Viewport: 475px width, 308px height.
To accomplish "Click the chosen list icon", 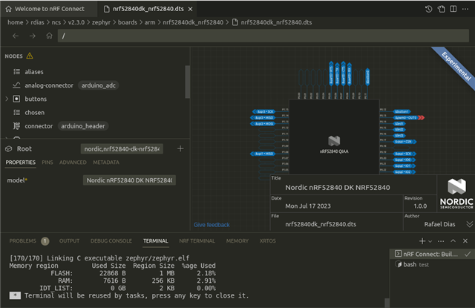I will tap(16, 113).
